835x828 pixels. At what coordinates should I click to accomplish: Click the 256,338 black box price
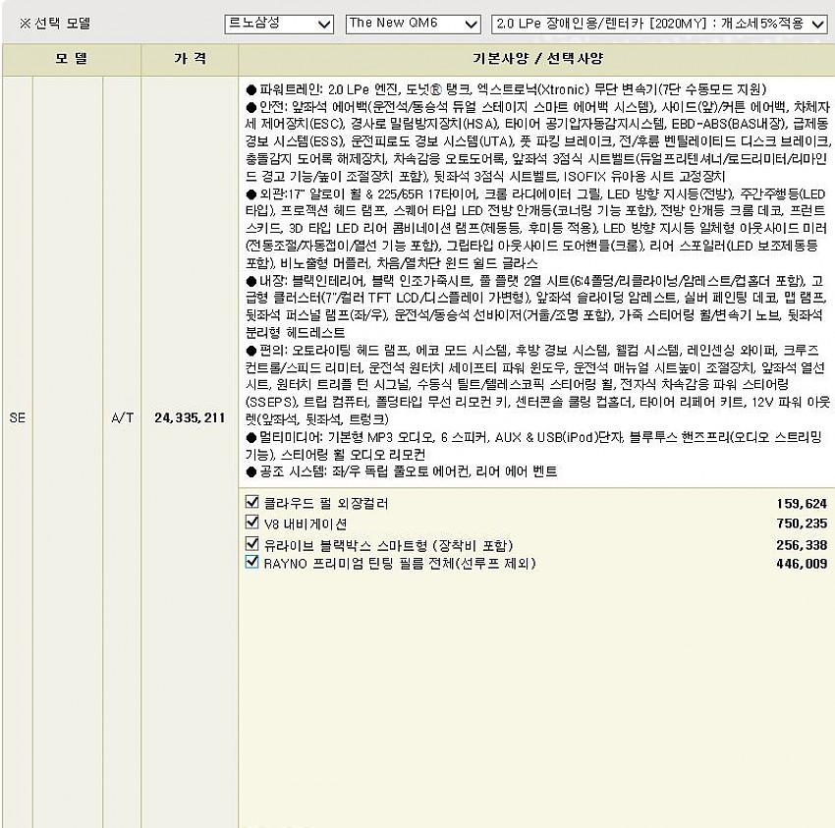pyautogui.click(x=801, y=545)
